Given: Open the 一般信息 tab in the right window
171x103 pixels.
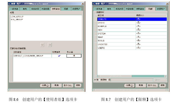Looking at the screenshot, I should [98, 9].
